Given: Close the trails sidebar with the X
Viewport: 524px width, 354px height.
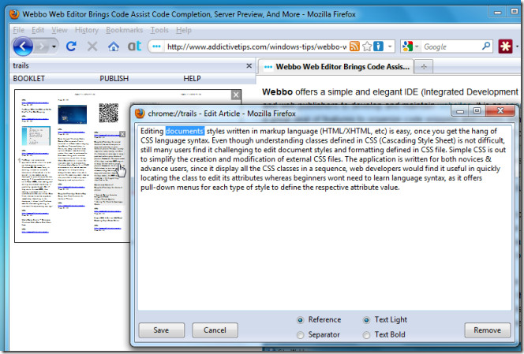Looking at the screenshot, I should [249, 65].
